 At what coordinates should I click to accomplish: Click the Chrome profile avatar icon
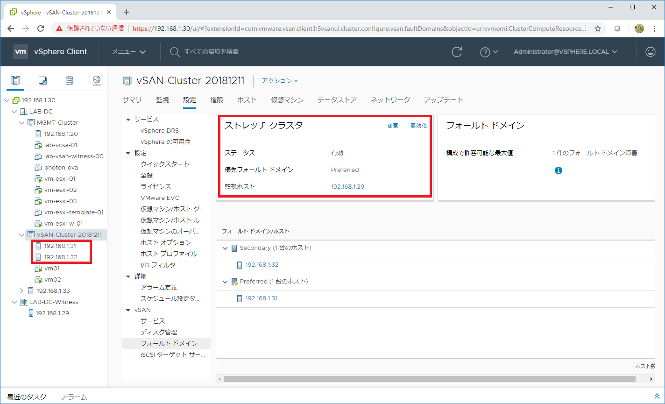click(x=639, y=28)
